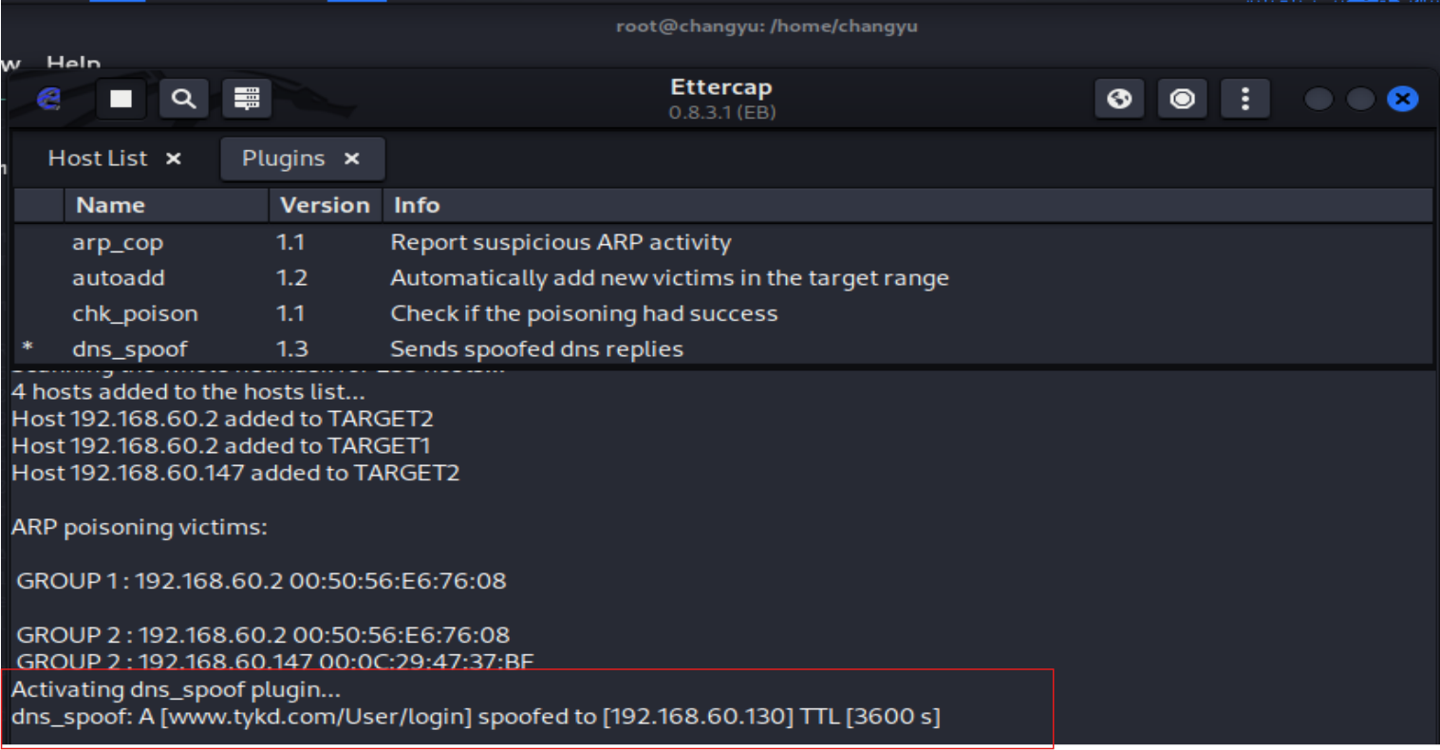Select the arp_cop plugin row
1440x750 pixels.
pyautogui.click(x=118, y=243)
